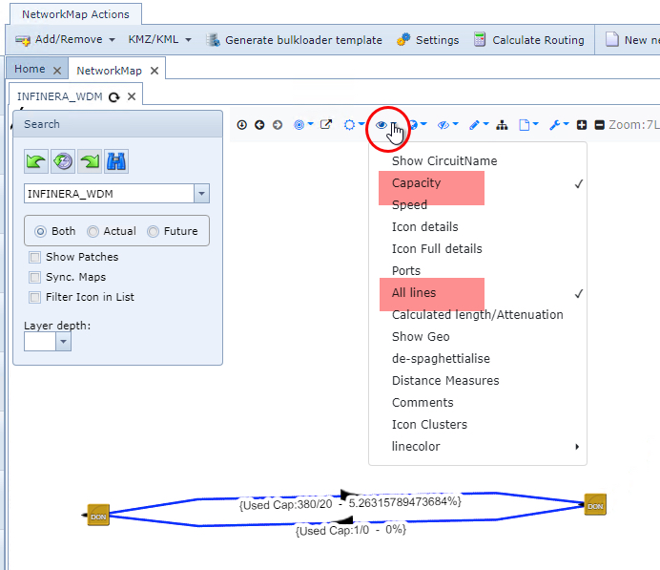The image size is (660, 570).
Task: Click the hierarchy tree layout icon
Action: (502, 124)
